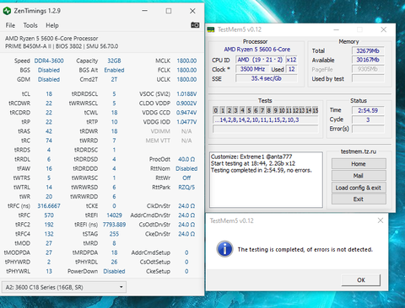The image size is (405, 308).
Task: Close the TestMem5 completion message dialog
Action: coord(381,220)
